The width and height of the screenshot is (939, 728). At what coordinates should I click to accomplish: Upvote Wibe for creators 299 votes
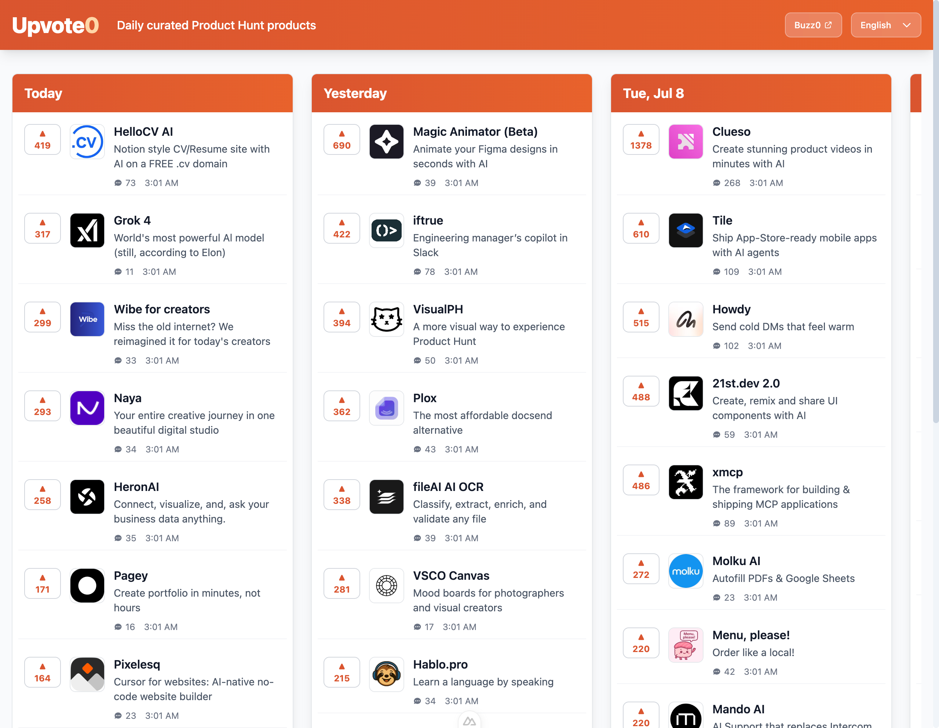pyautogui.click(x=42, y=317)
